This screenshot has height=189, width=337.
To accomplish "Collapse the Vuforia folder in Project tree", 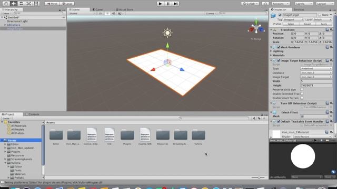I will (5, 163).
